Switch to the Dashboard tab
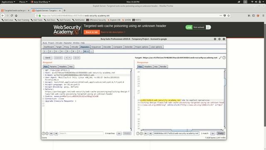Screen dimensions: 266x150 [49, 47]
